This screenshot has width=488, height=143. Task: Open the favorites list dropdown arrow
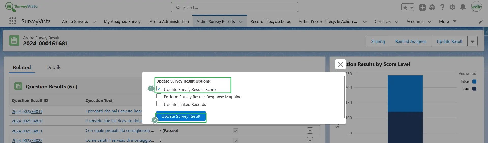411,7
